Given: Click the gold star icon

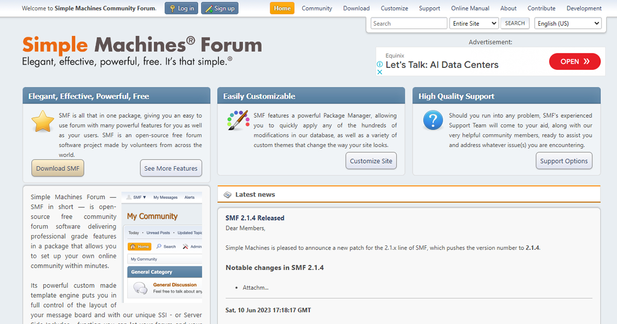Looking at the screenshot, I should 43,121.
